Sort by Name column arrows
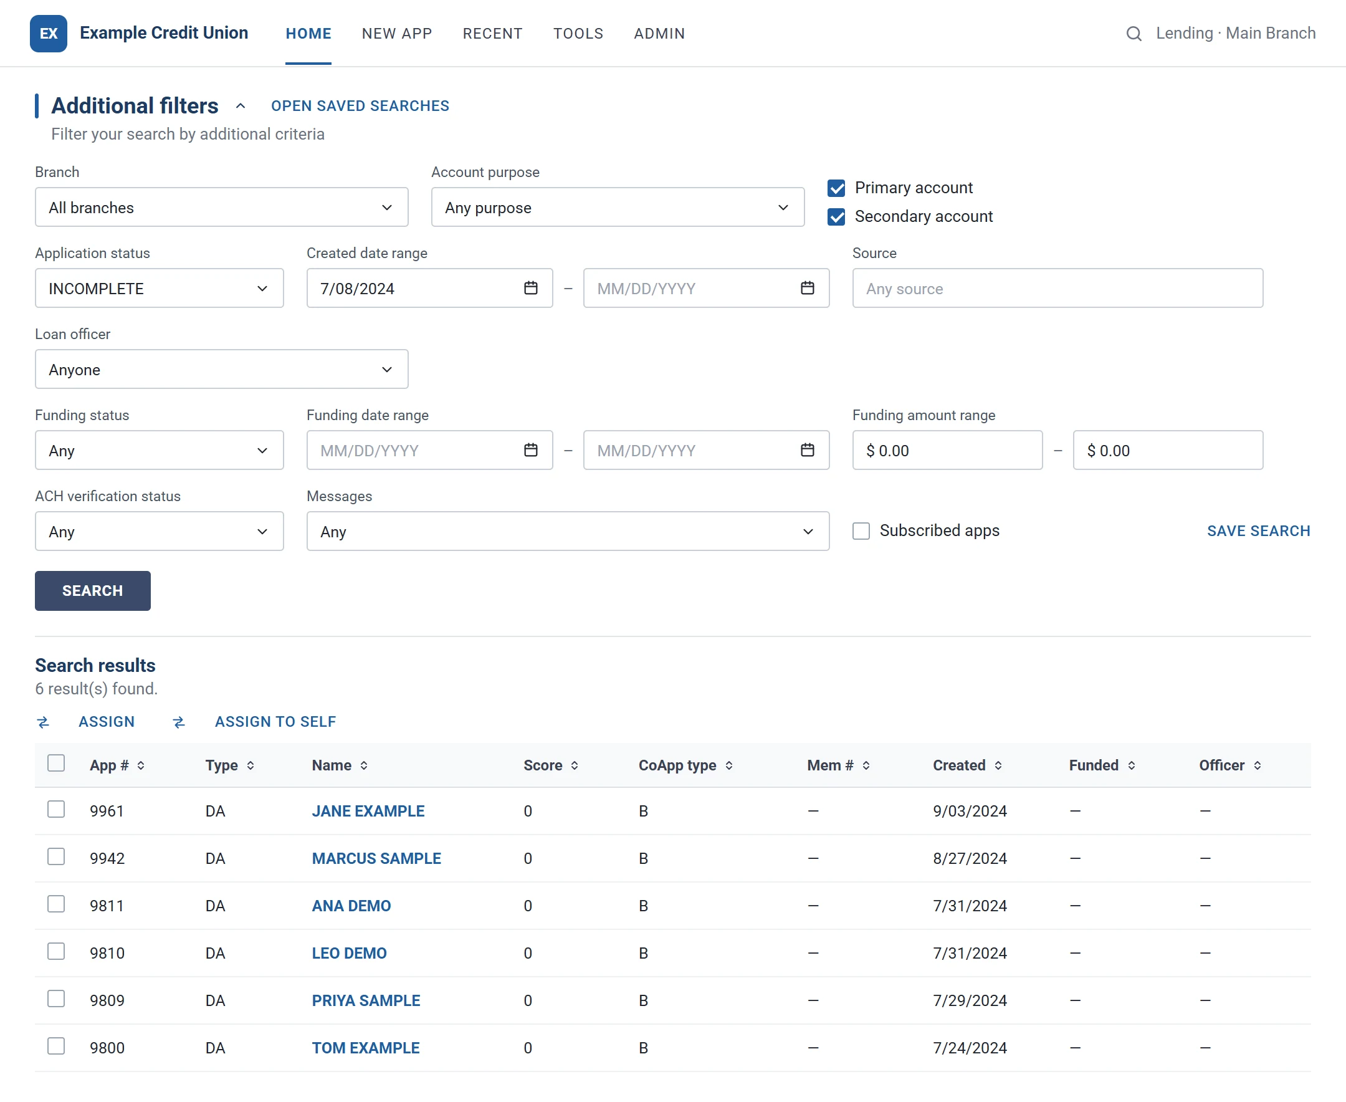Image resolution: width=1346 pixels, height=1102 pixels. 364,765
